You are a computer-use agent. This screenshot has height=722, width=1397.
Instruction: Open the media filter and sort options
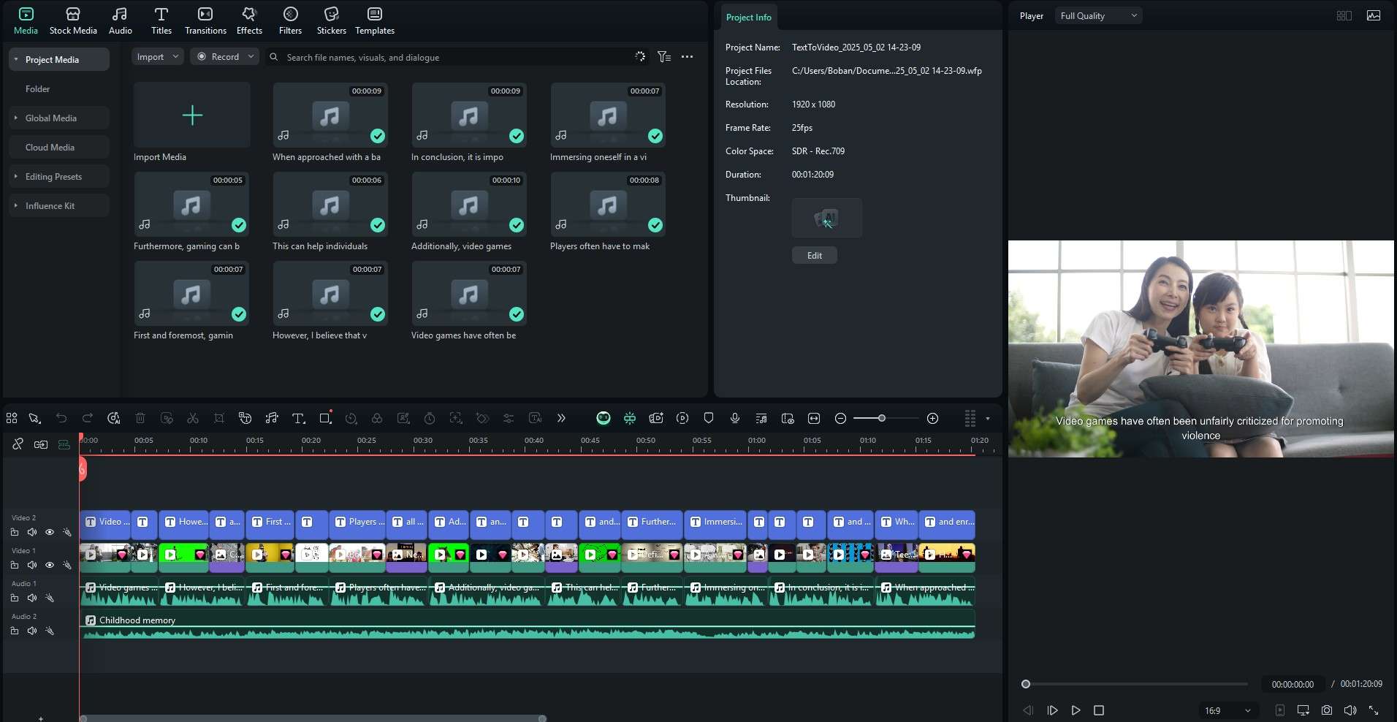[x=663, y=56]
